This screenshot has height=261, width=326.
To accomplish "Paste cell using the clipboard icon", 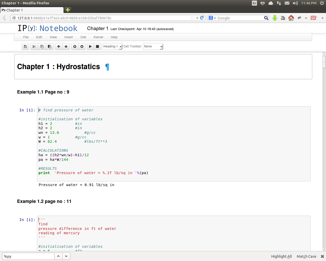I will pos(49,46).
